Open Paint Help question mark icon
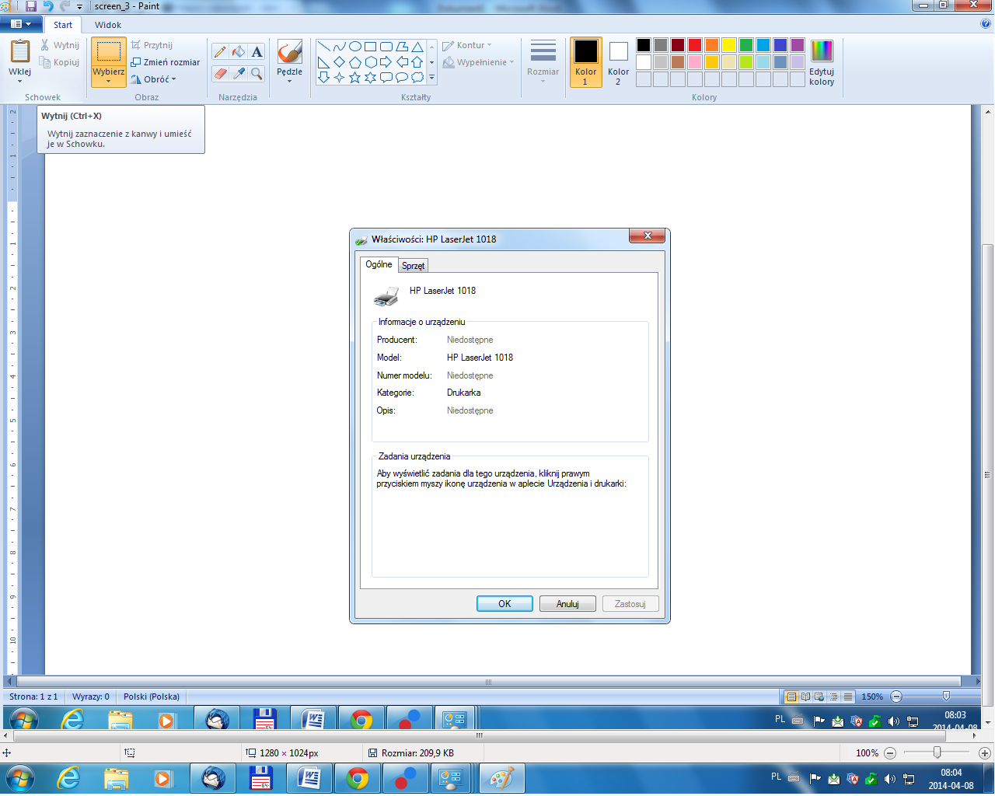The image size is (995, 796). (x=986, y=24)
